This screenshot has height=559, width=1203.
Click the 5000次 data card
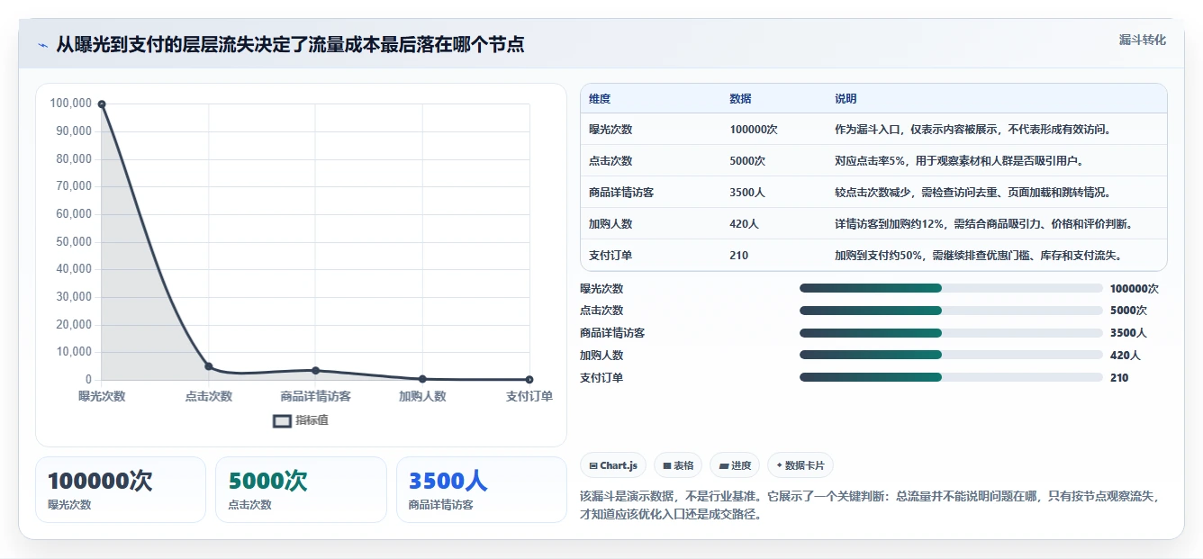click(x=301, y=490)
